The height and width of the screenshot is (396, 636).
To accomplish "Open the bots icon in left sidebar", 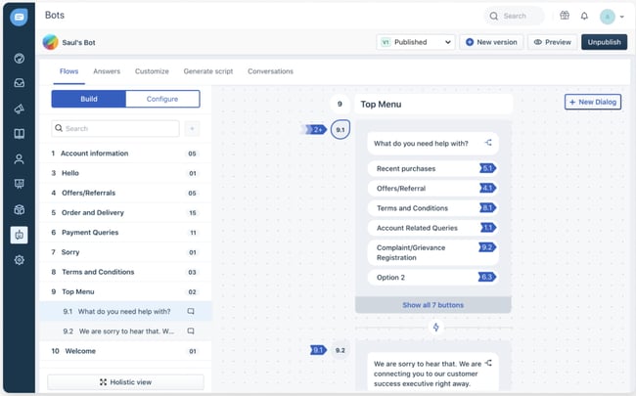I will (x=20, y=235).
